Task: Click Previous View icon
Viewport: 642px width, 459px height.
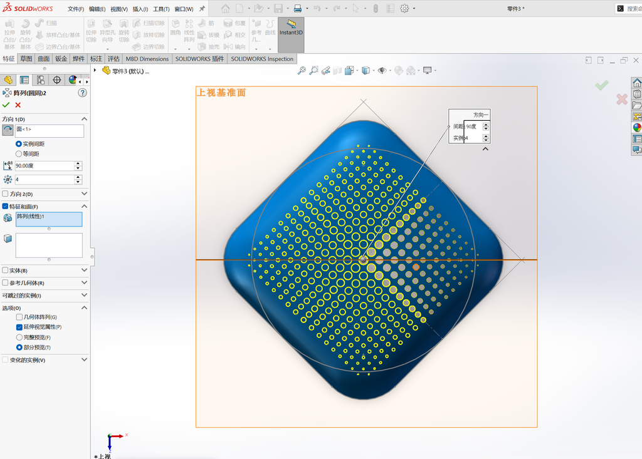Action: [x=325, y=70]
